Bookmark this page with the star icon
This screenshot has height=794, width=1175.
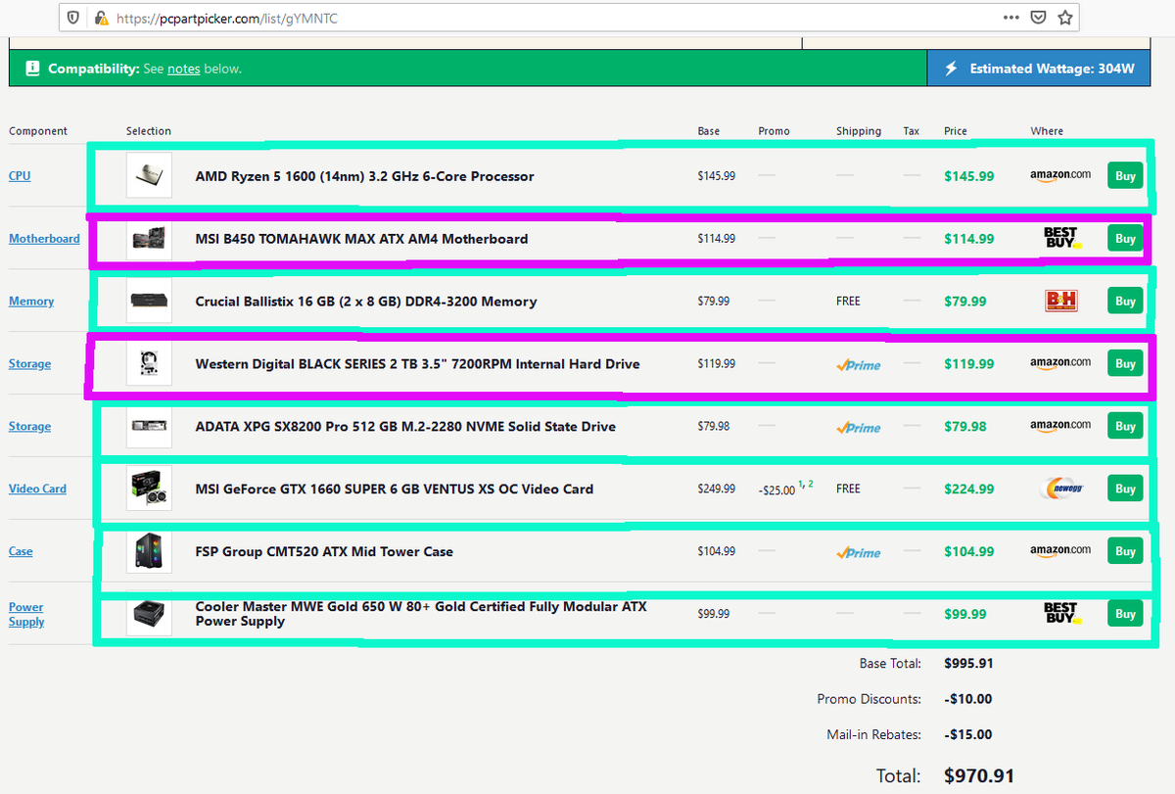[x=1065, y=18]
